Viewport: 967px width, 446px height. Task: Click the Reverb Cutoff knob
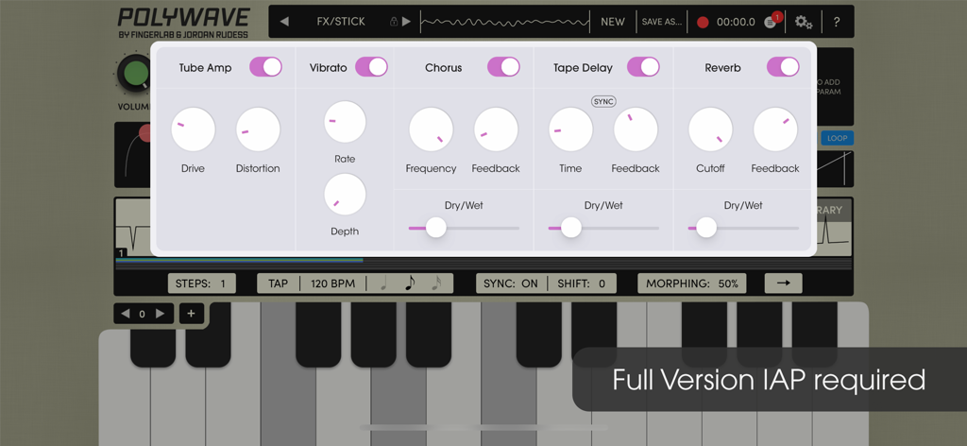pos(710,129)
